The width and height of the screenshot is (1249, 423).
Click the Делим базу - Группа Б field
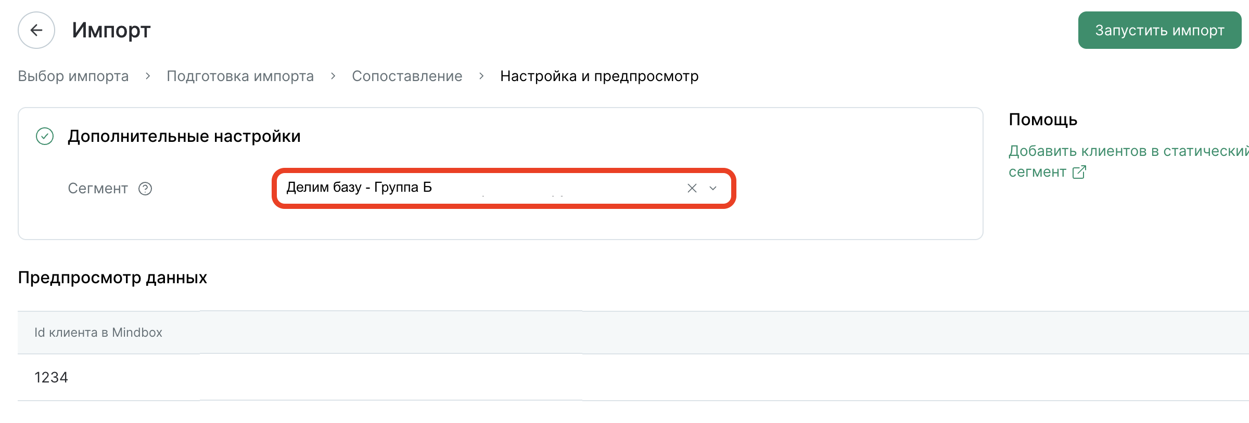click(x=504, y=188)
